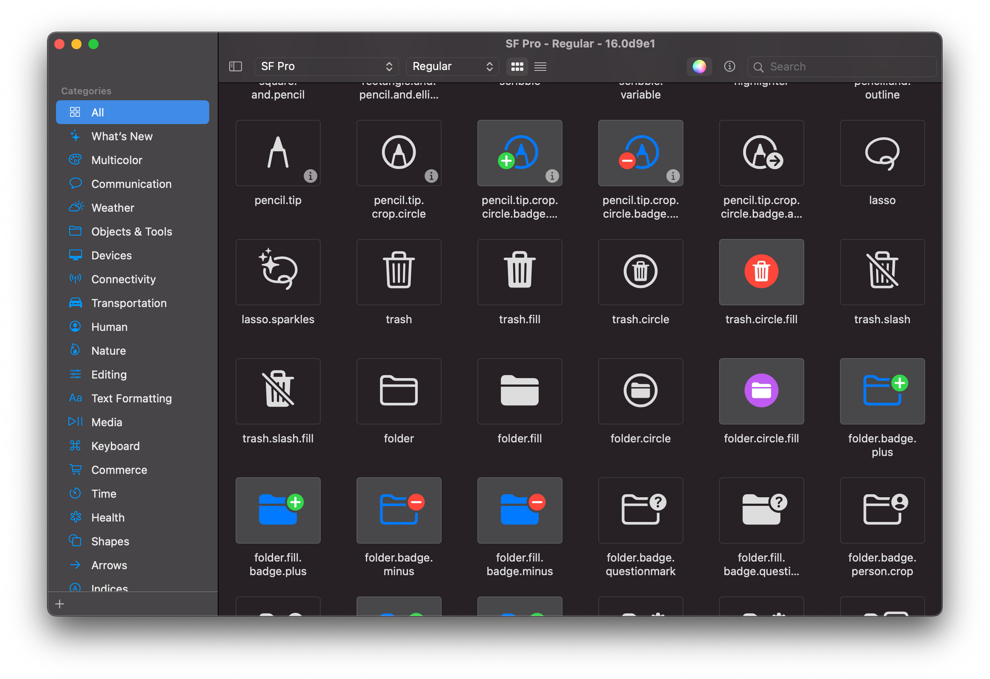This screenshot has height=679, width=990.
Task: Select the trash.fill symbol
Action: pyautogui.click(x=519, y=272)
